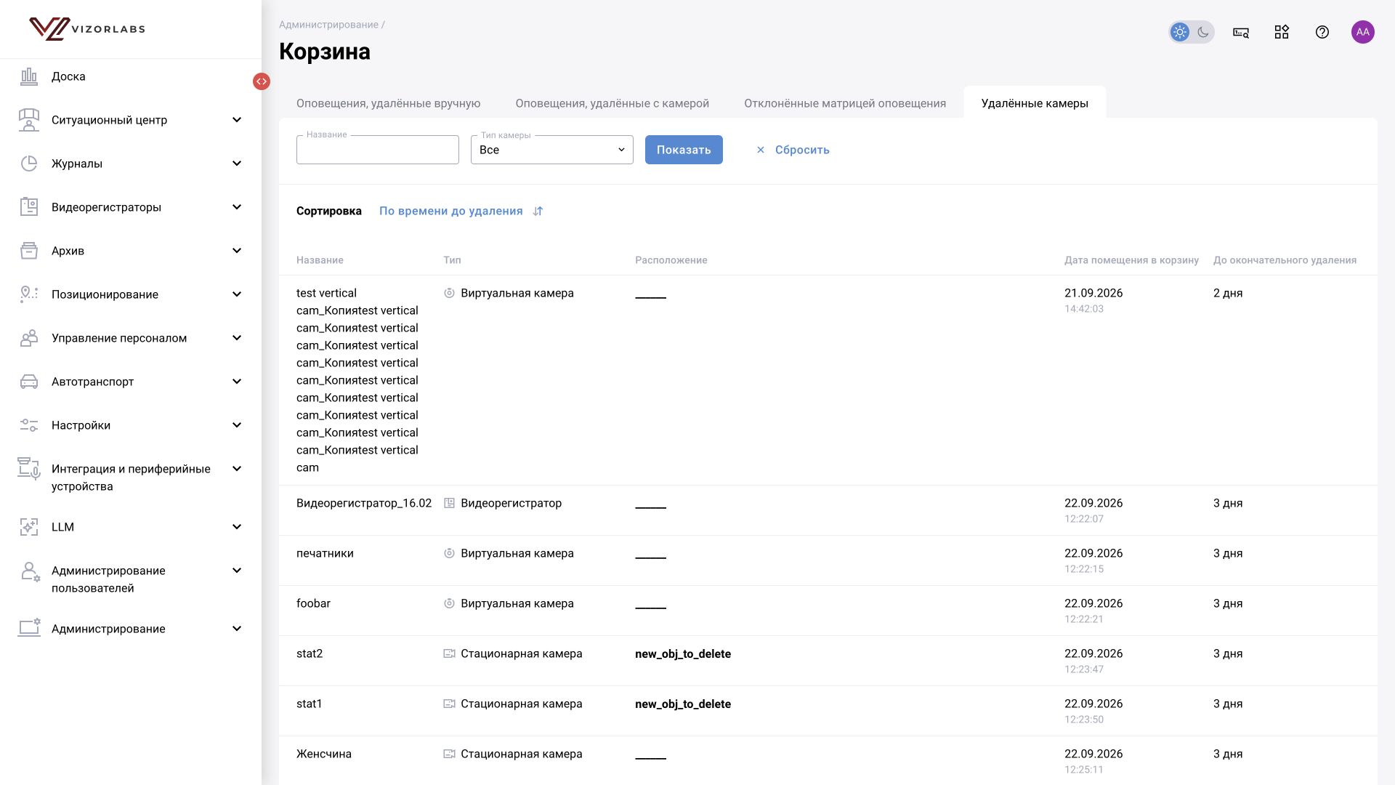Click the Настройки sliders icon
The height and width of the screenshot is (785, 1395).
[x=29, y=425]
